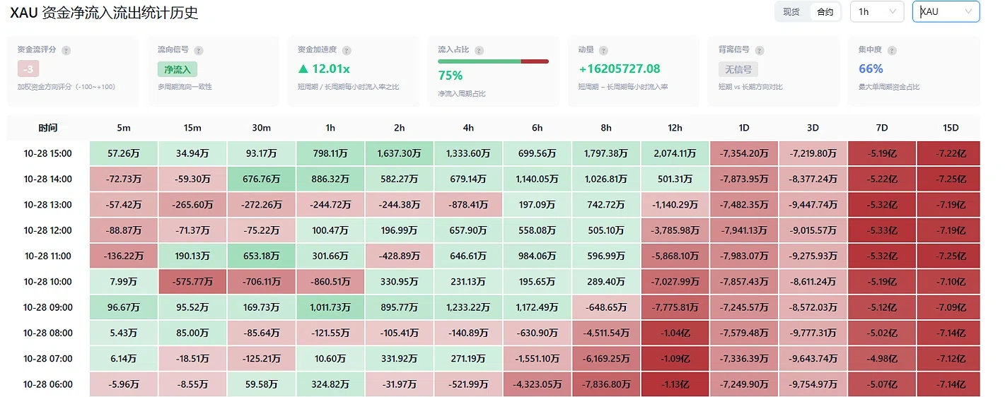Click the 10-28 13:00 row label
1005x397 pixels.
pos(48,205)
